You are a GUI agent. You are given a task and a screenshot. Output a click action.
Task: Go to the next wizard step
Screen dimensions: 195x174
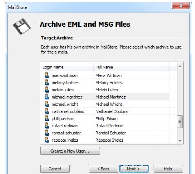[x=134, y=169]
